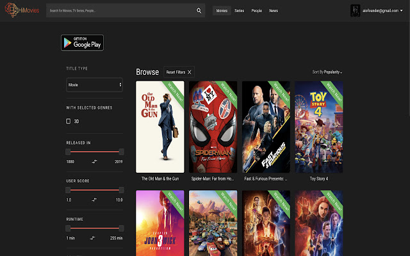
Task: Click the User Score minimum slider handle
Action: [68, 190]
